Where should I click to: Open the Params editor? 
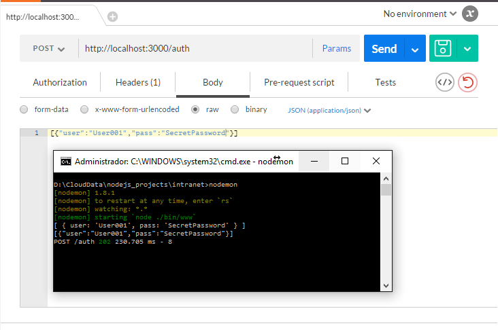click(336, 48)
